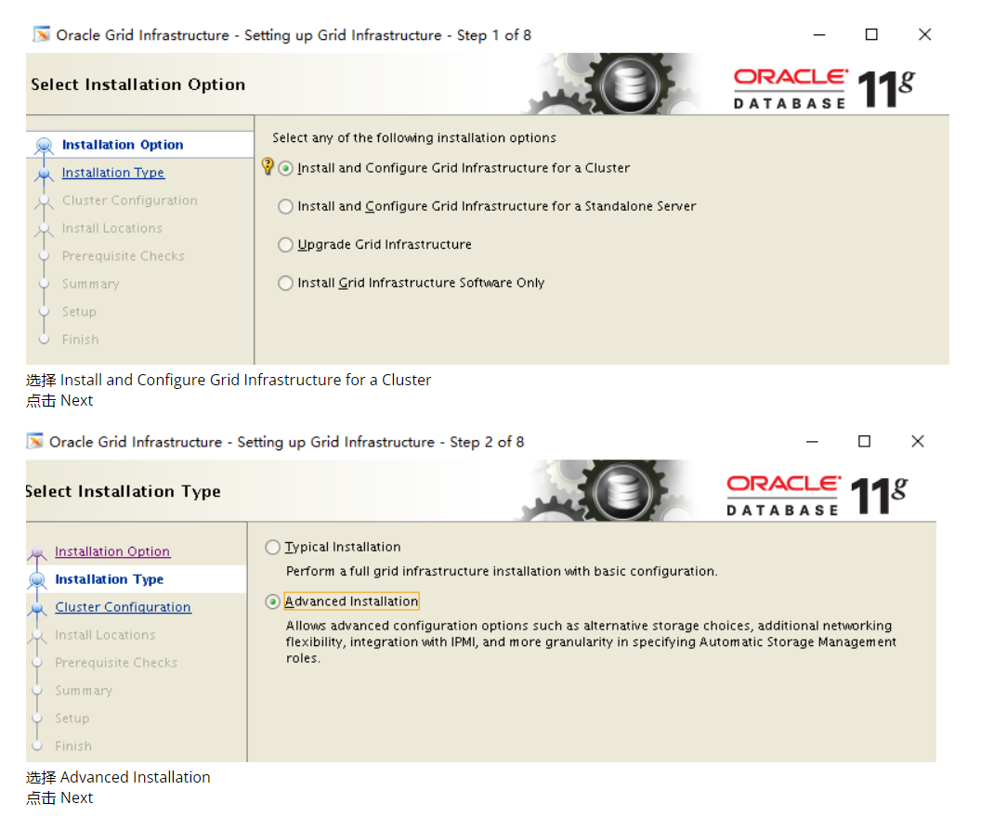This screenshot has width=994, height=816.
Task: Click the greyed Cluster Configuration step in Step 1
Action: point(129,201)
